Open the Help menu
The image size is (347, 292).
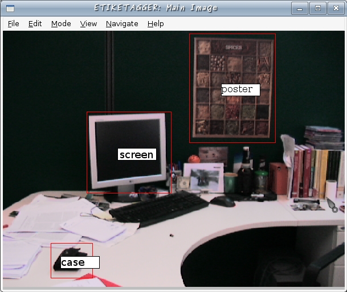(156, 24)
